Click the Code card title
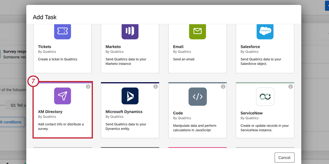Screen dimensions: 329x164 click(178, 113)
